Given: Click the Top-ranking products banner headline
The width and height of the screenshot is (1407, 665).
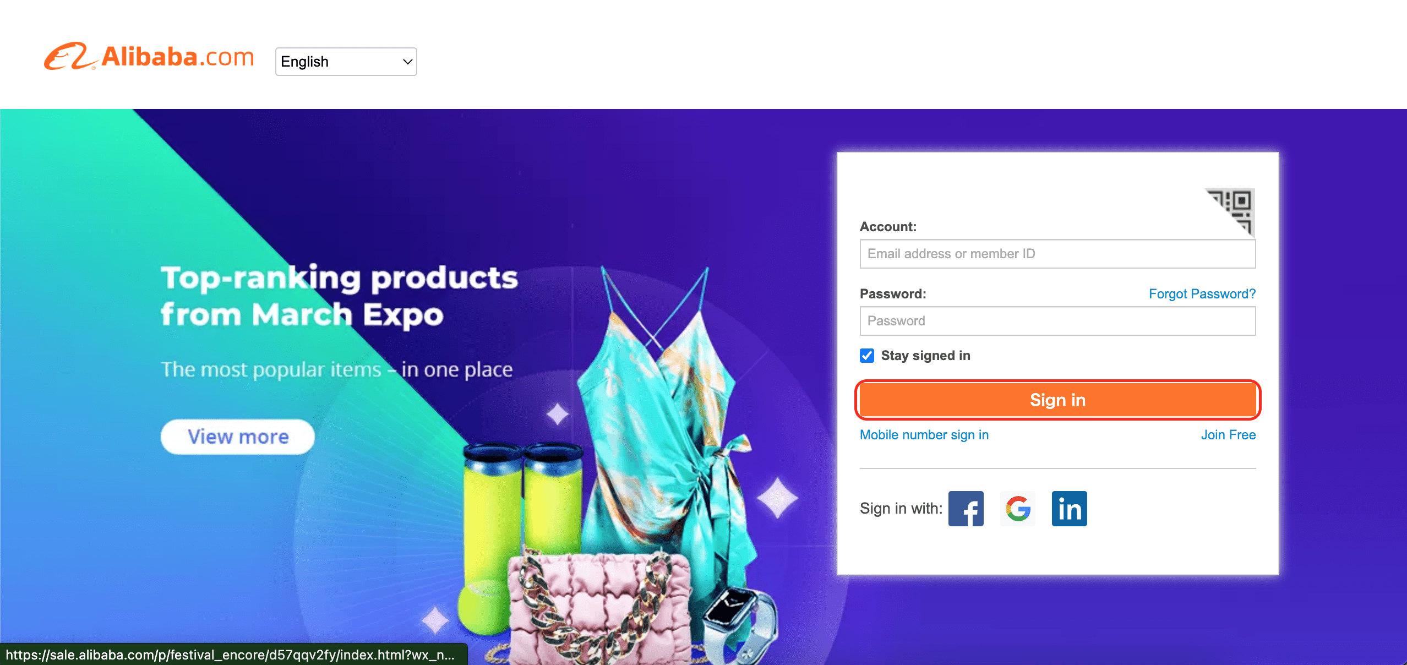Looking at the screenshot, I should pyautogui.click(x=339, y=296).
